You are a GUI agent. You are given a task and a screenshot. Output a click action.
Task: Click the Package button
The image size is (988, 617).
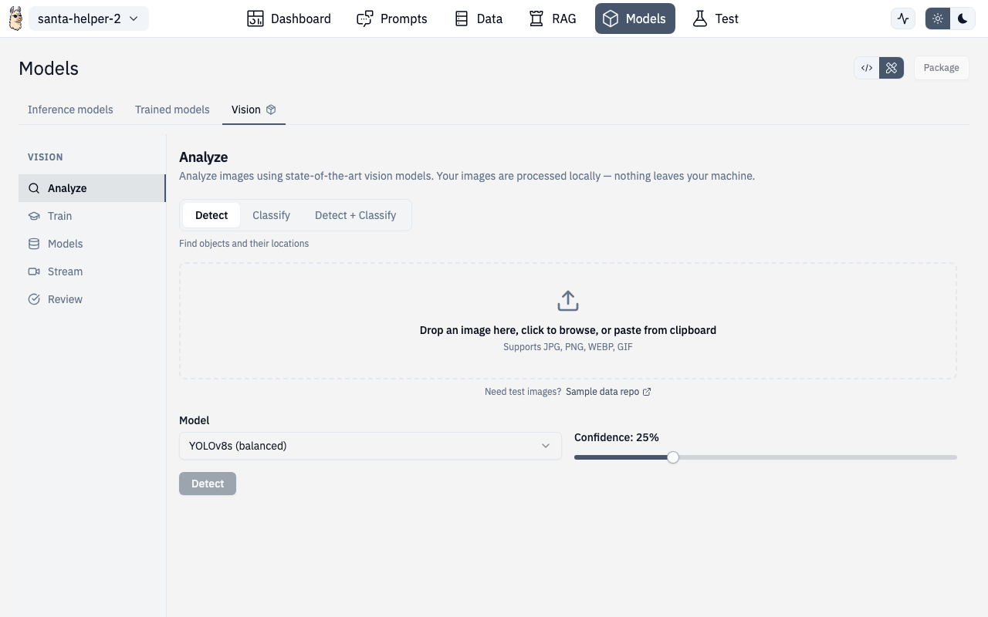coord(941,68)
